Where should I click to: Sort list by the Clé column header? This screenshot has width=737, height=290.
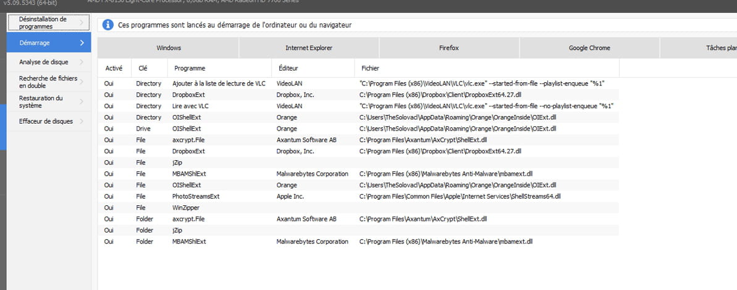click(142, 68)
